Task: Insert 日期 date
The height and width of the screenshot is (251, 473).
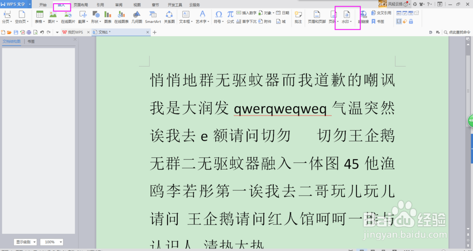Action: [x=283, y=13]
